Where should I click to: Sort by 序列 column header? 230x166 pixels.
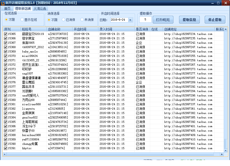(x=12, y=29)
